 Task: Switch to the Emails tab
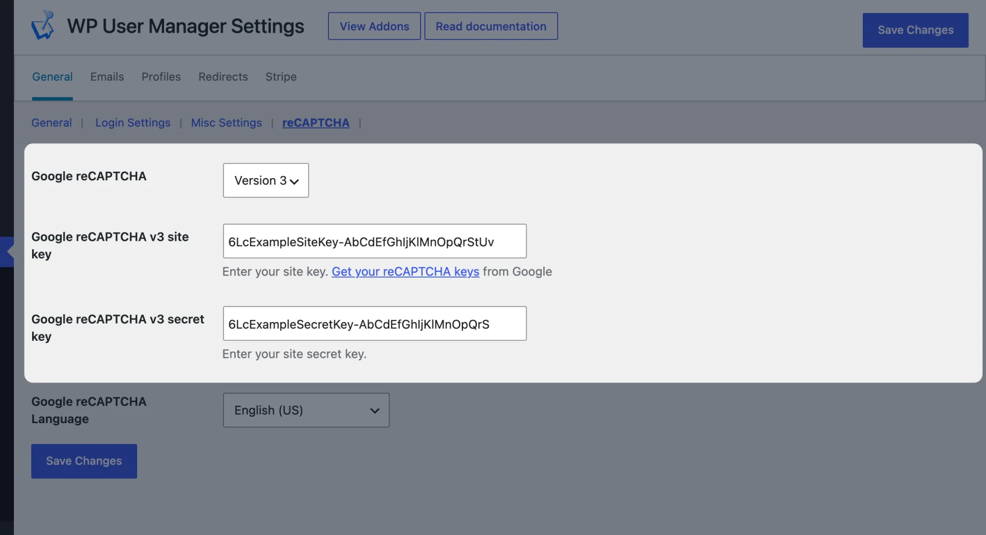coord(107,77)
